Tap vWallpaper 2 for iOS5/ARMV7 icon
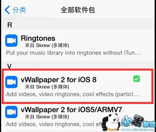156x132 pixels. click(x=11, y=112)
